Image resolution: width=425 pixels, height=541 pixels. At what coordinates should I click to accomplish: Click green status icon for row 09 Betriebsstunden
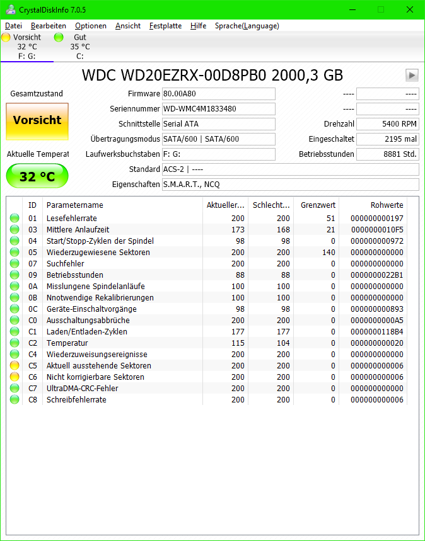[x=15, y=275]
